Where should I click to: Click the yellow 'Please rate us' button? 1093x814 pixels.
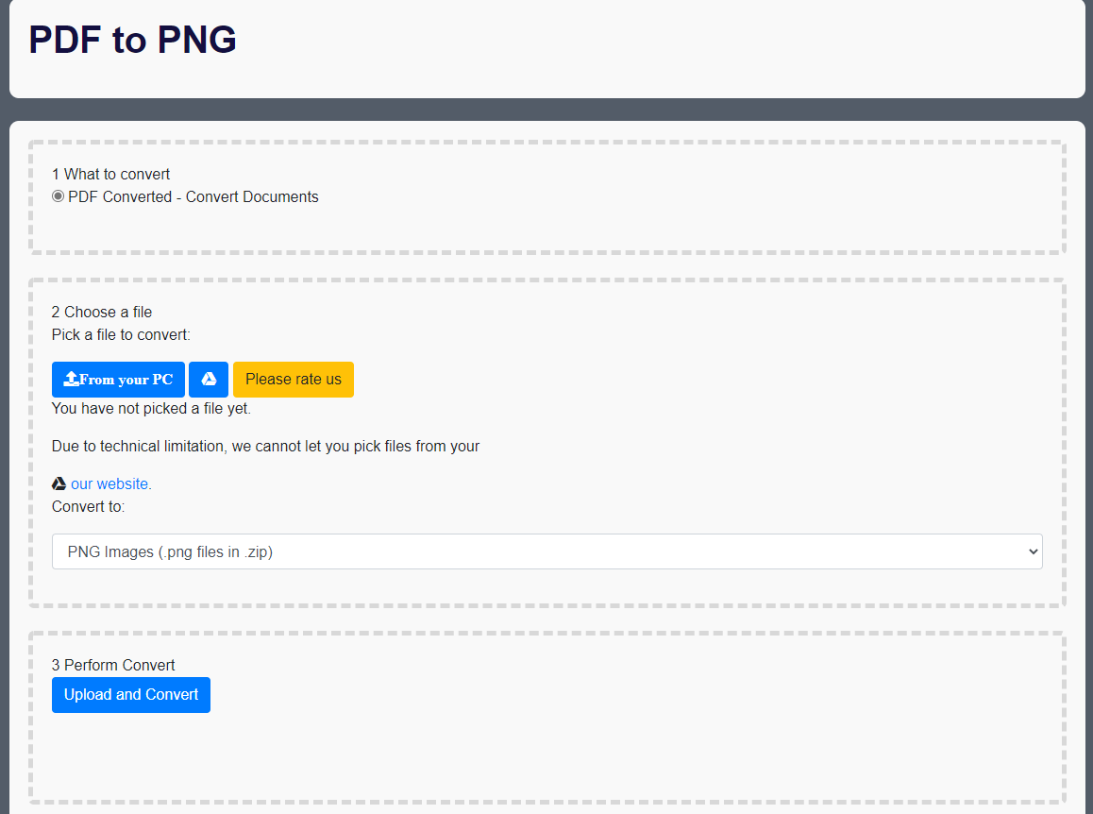(x=293, y=380)
